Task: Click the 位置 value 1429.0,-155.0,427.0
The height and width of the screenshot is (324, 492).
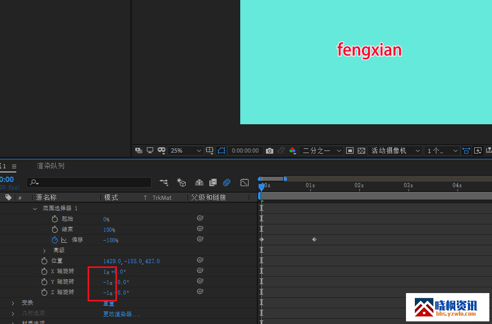Action: click(x=132, y=261)
